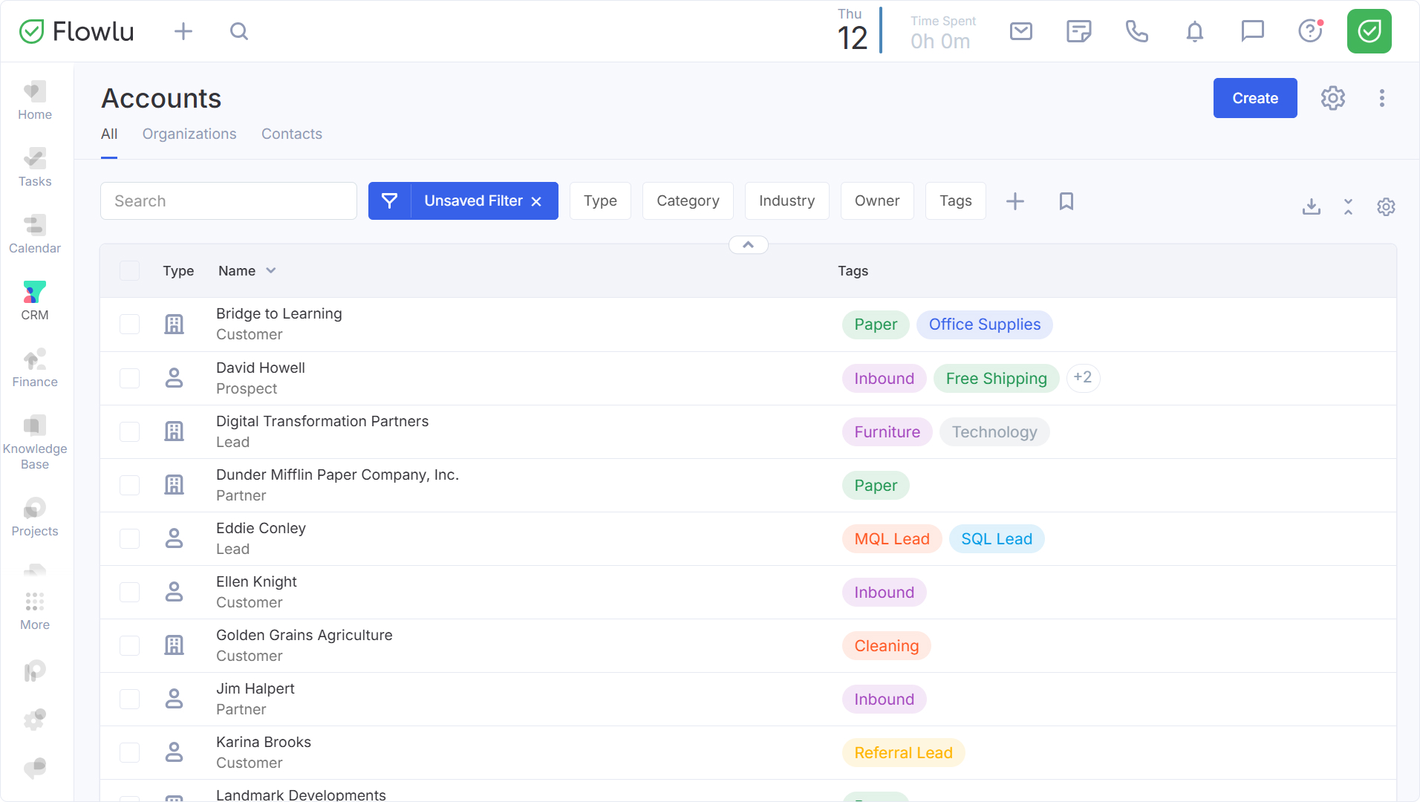The width and height of the screenshot is (1420, 802).
Task: Expand the Name column sort chevron
Action: pyautogui.click(x=271, y=271)
